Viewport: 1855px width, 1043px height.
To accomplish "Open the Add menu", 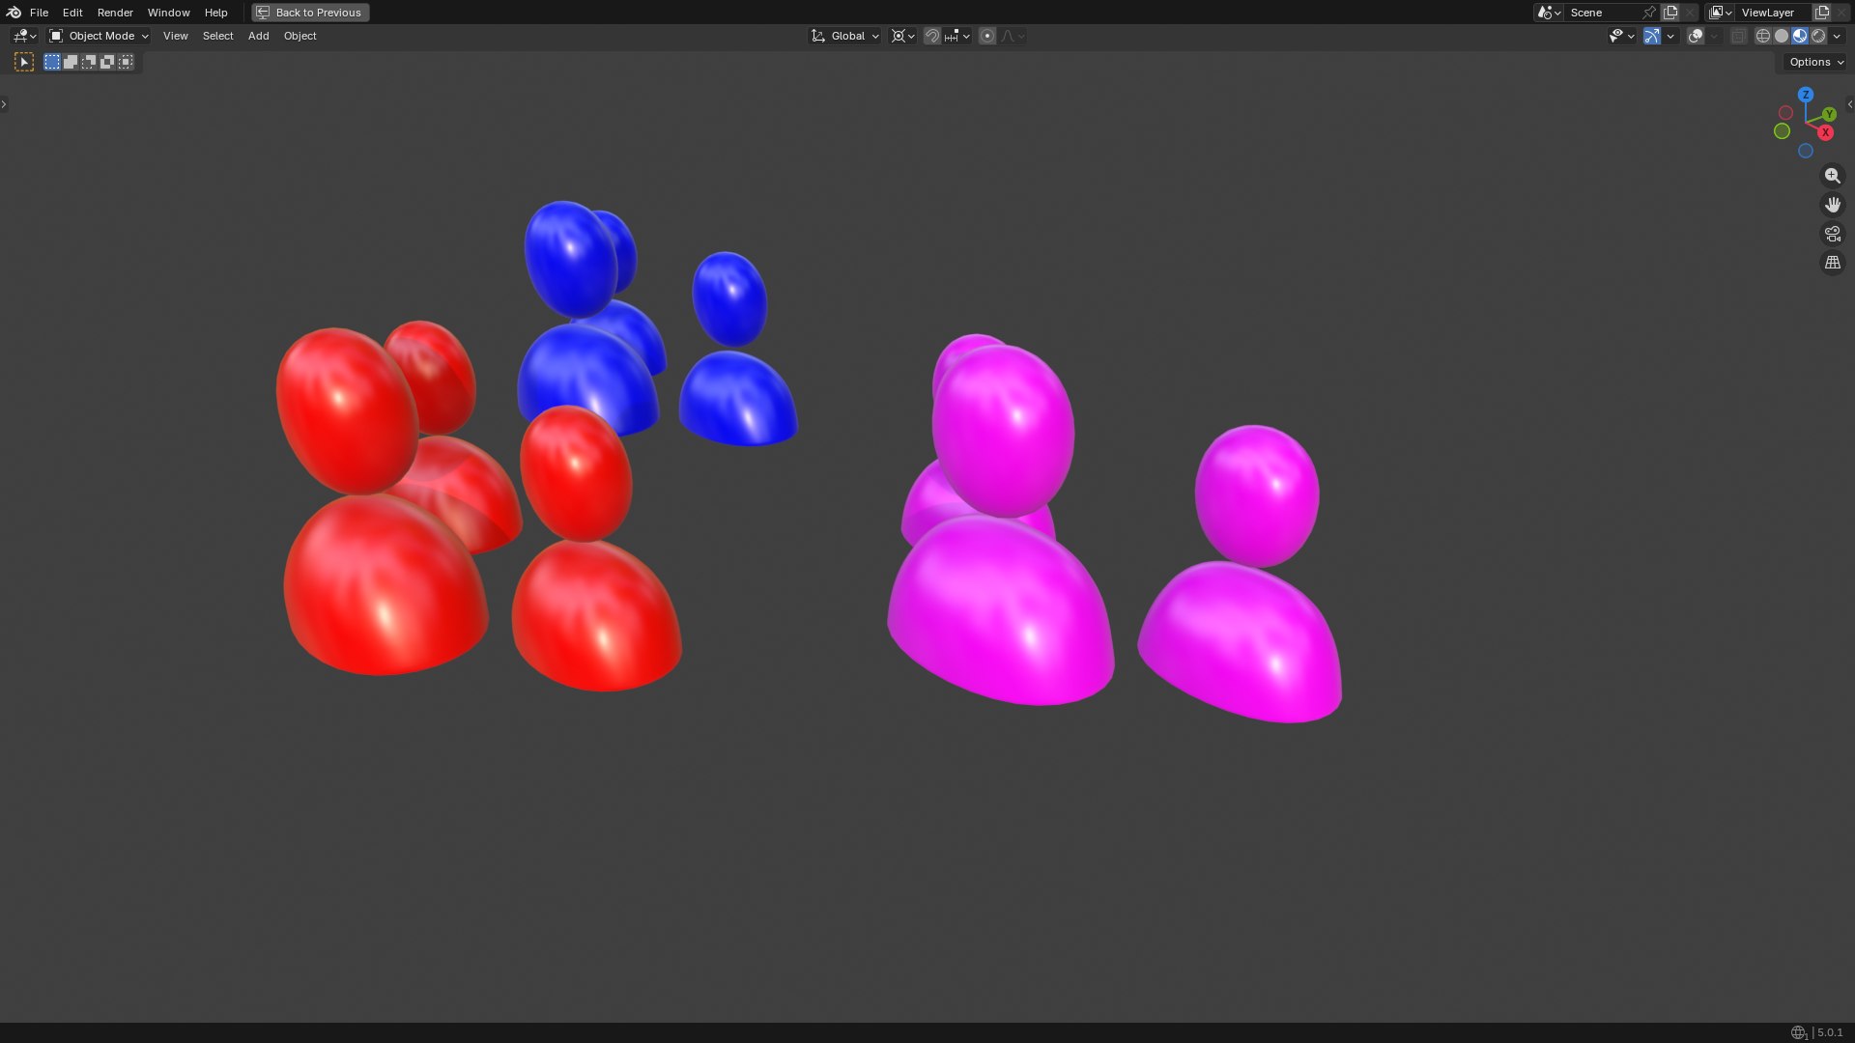I will [x=258, y=36].
